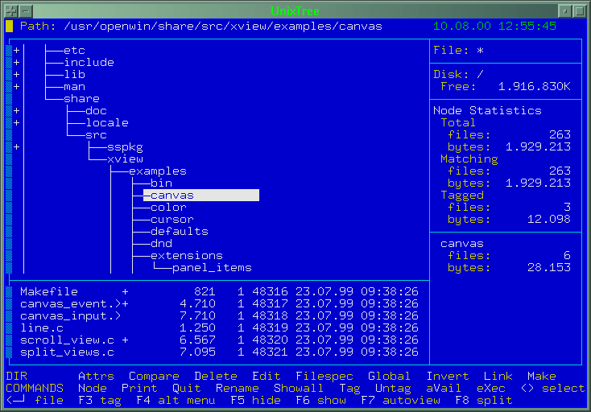Select the extensions directory

click(187, 255)
